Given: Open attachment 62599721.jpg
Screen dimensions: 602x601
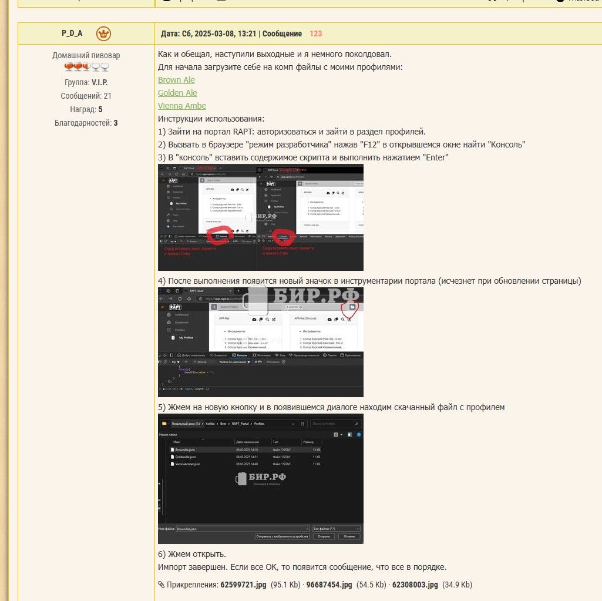Looking at the screenshot, I should 243,585.
